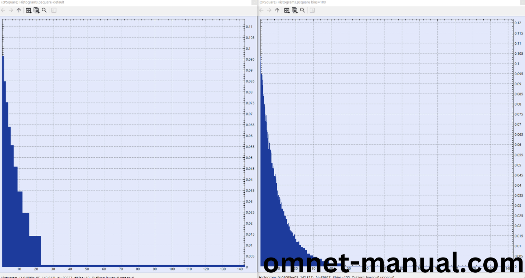This screenshot has width=525, height=278.
Task: Click the magnifier find icon in right inspector
Action: (x=302, y=10)
